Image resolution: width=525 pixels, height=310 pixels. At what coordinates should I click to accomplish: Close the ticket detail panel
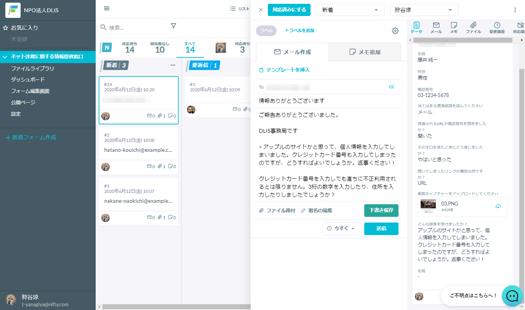pos(261,10)
